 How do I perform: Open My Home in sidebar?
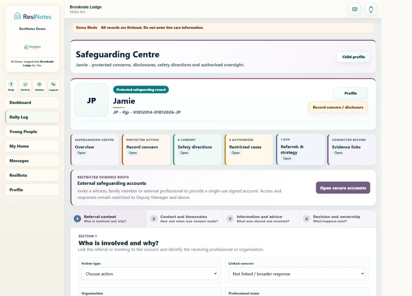pyautogui.click(x=32, y=146)
